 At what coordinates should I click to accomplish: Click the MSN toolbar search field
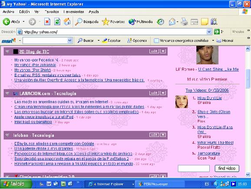pos(45,40)
